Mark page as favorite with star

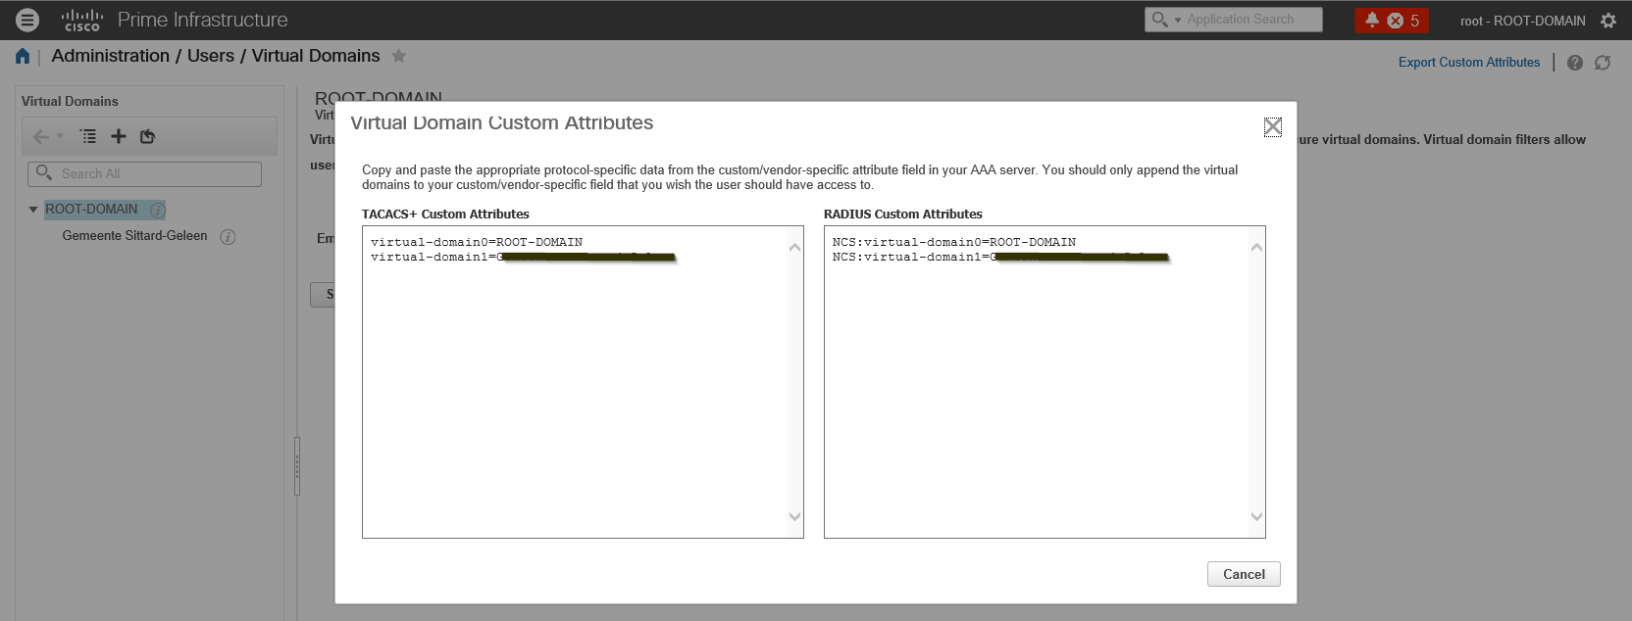coord(398,56)
